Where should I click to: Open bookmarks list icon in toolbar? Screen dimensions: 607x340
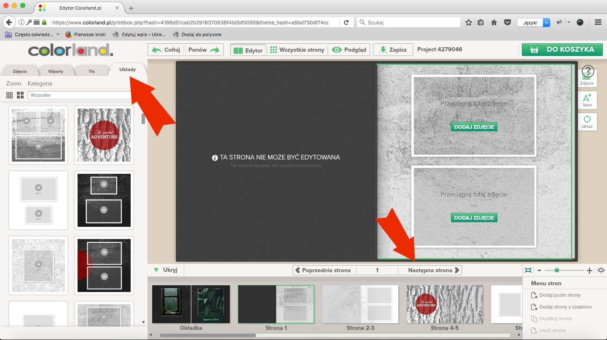tap(481, 22)
